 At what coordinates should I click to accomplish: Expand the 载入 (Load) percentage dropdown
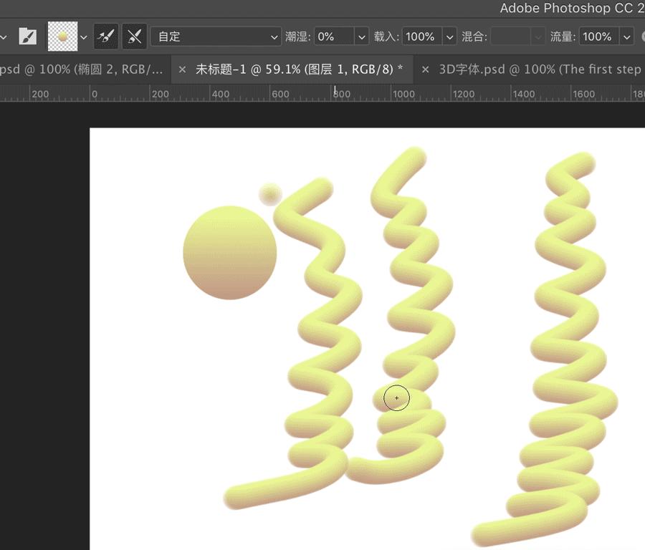[449, 36]
